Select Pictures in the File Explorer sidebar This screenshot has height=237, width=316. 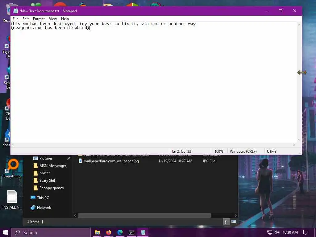[46, 158]
